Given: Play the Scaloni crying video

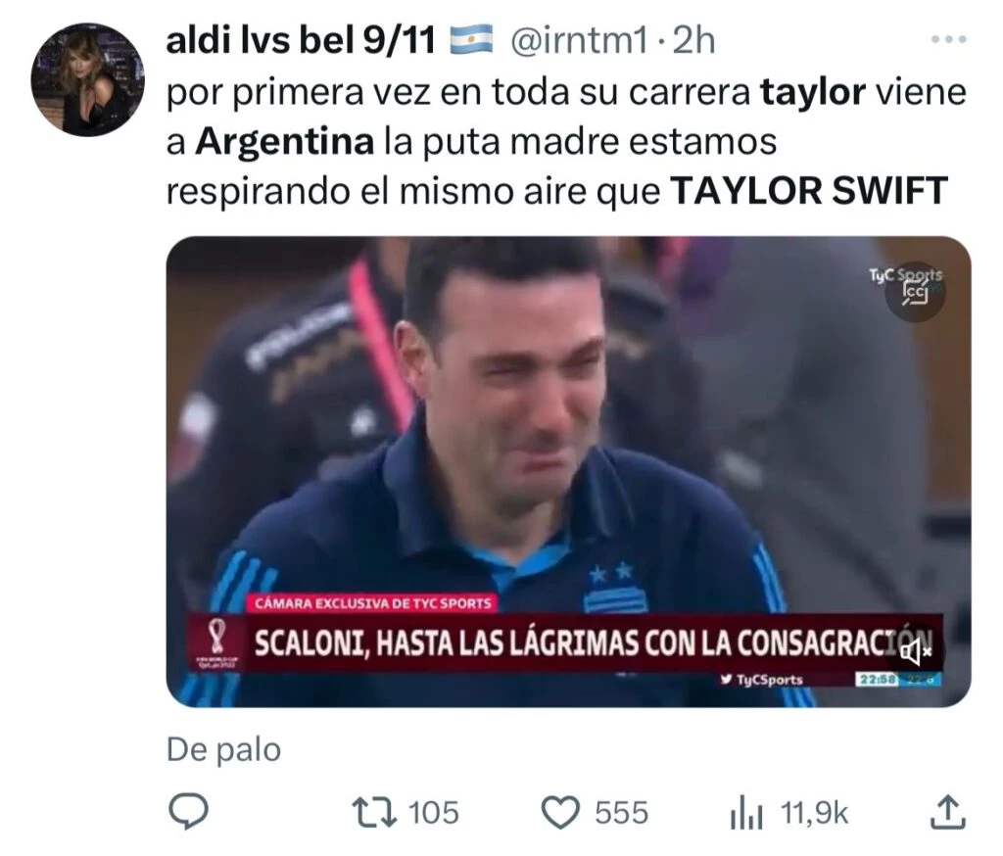Looking at the screenshot, I should [x=568, y=471].
